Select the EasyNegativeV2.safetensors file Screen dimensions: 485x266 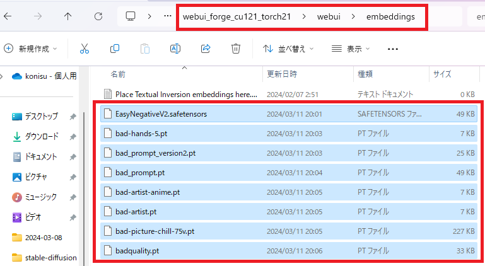pos(288,114)
